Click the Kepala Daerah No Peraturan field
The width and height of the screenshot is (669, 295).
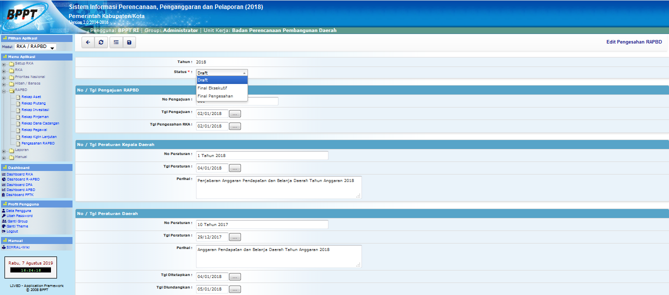point(262,155)
